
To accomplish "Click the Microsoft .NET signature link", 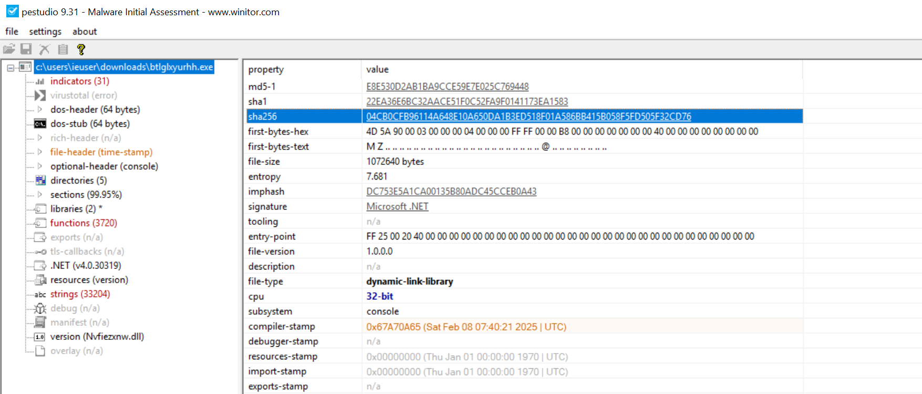I will (x=397, y=206).
